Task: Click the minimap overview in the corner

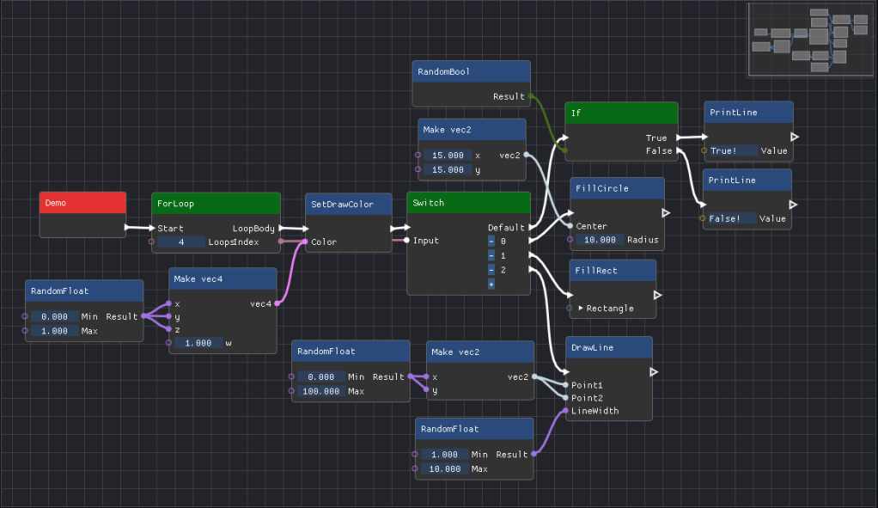Action: coord(810,40)
